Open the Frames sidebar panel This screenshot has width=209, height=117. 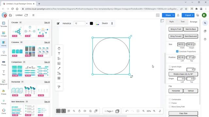pos(4,102)
